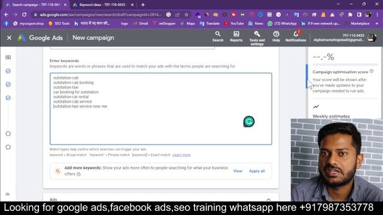Open the SEO Tools bookmark

59,24
